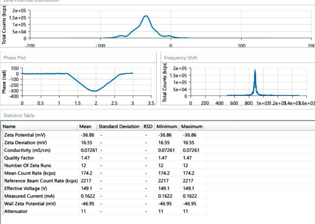Screen dimensions: 315x224
Task: Click the Maximum column header
Action: (x=192, y=127)
